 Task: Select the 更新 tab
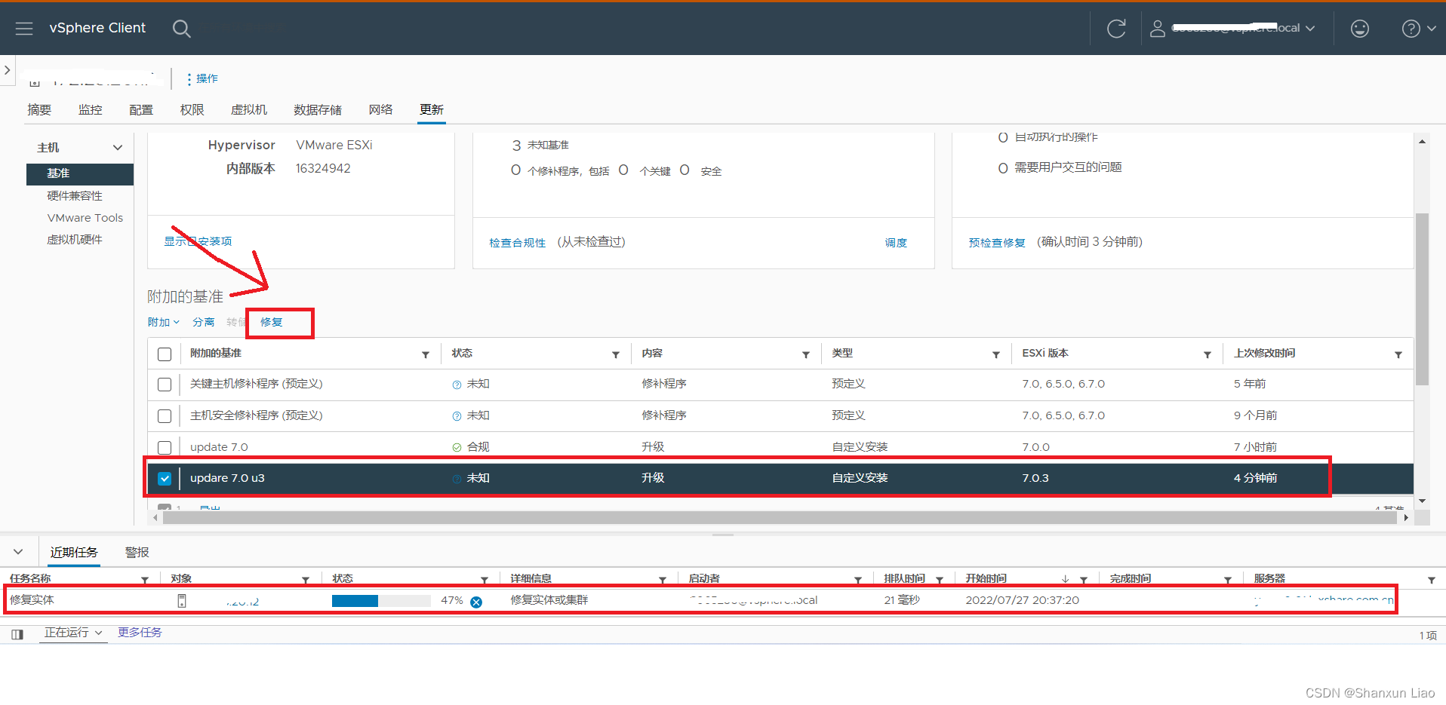432,110
